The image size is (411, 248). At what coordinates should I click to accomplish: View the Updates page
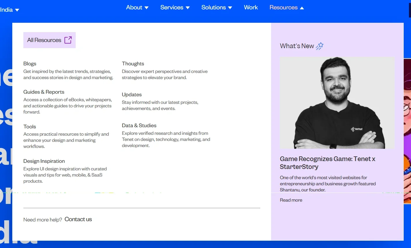(x=132, y=95)
